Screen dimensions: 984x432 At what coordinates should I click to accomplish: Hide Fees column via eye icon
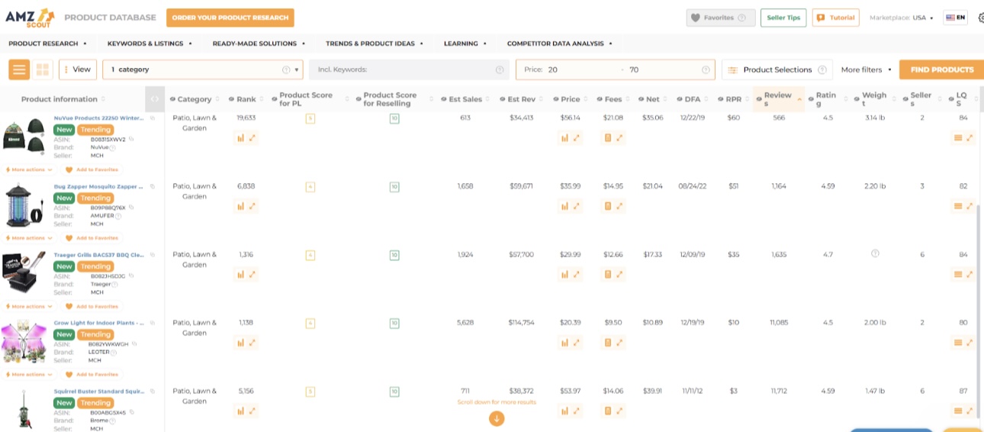click(600, 99)
